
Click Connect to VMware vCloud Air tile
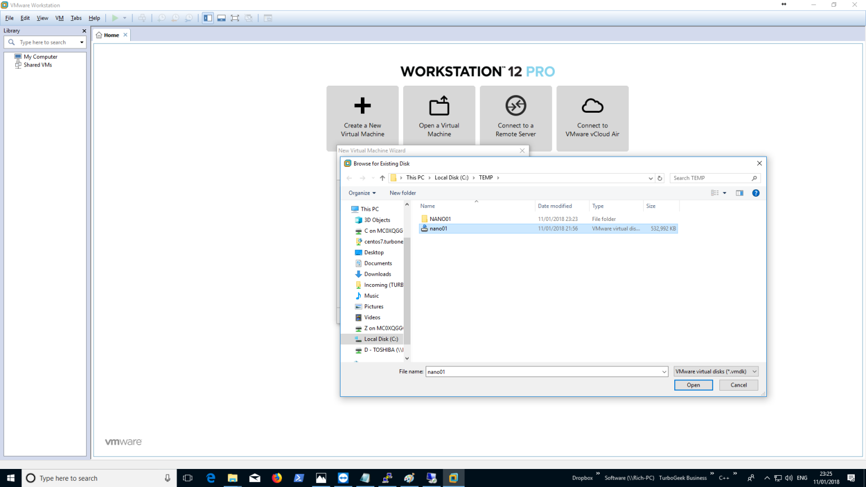coord(592,117)
